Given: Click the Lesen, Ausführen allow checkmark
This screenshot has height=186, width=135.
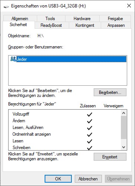Looking at the screenshot, I should 89,128.
